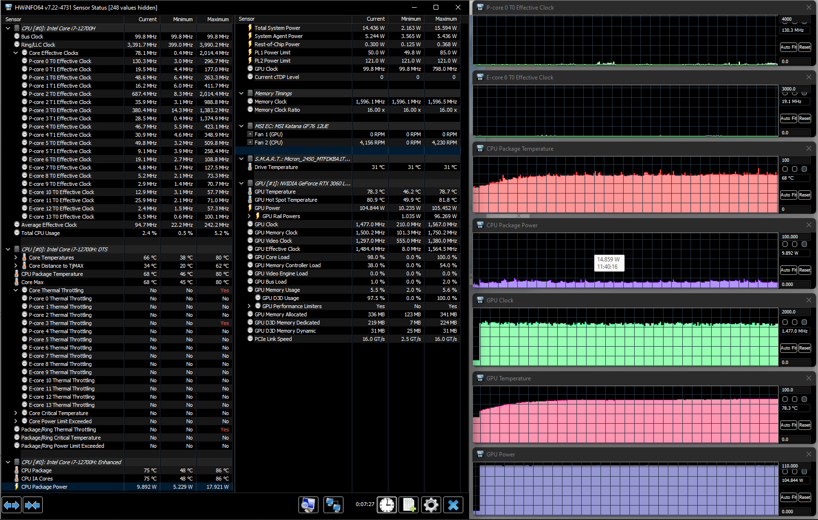This screenshot has width=818, height=520.
Task: Expand the Core Temperatures group
Action: (x=16, y=258)
